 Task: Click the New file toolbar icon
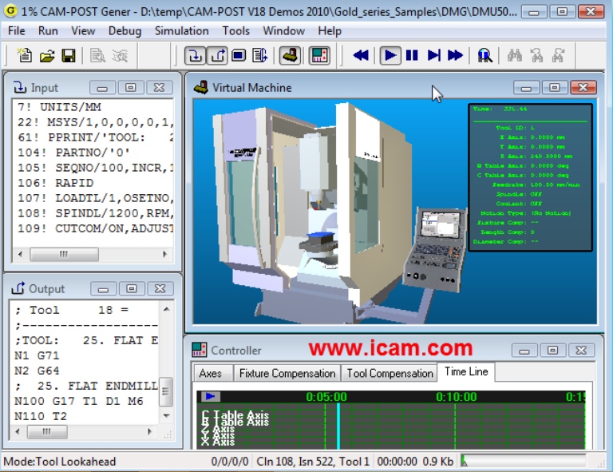click(x=26, y=56)
